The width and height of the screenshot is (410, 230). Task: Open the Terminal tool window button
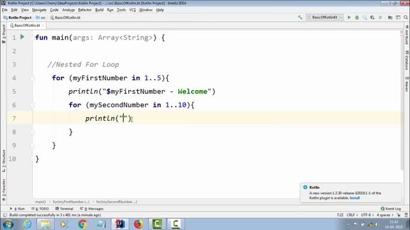click(64, 209)
